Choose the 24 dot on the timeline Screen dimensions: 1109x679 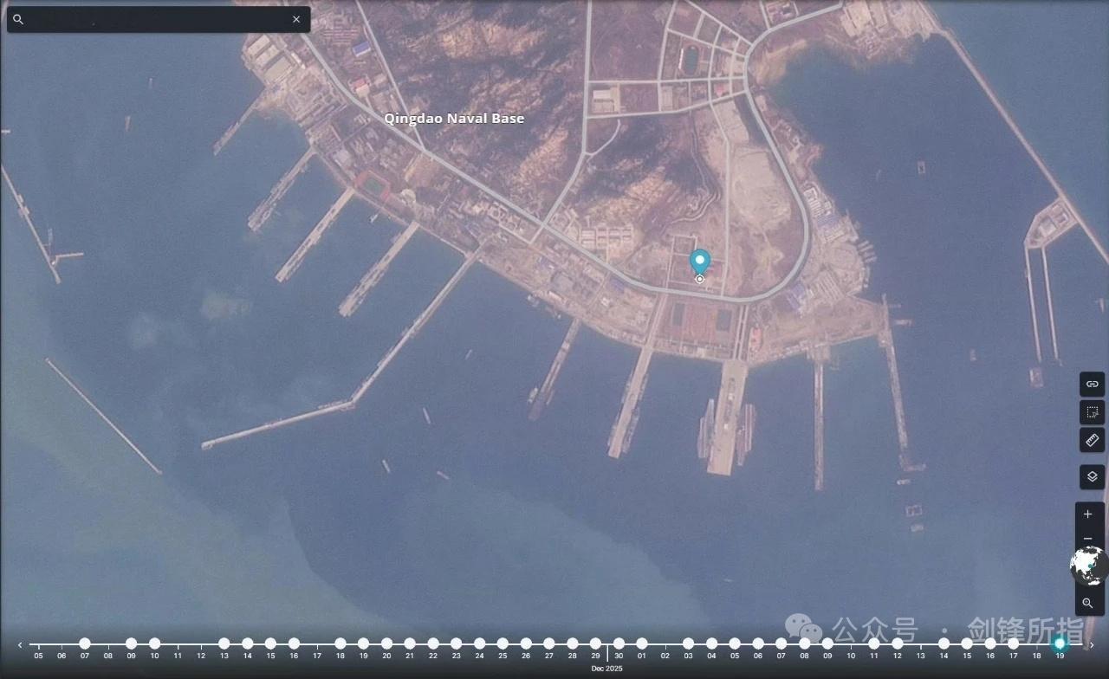479,643
